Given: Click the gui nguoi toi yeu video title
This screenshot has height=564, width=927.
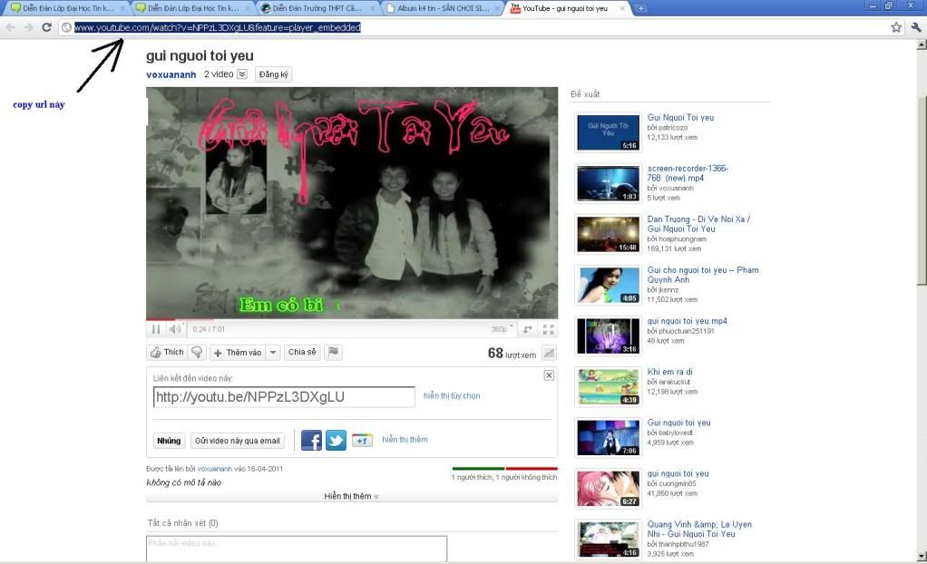Looking at the screenshot, I should tap(200, 55).
